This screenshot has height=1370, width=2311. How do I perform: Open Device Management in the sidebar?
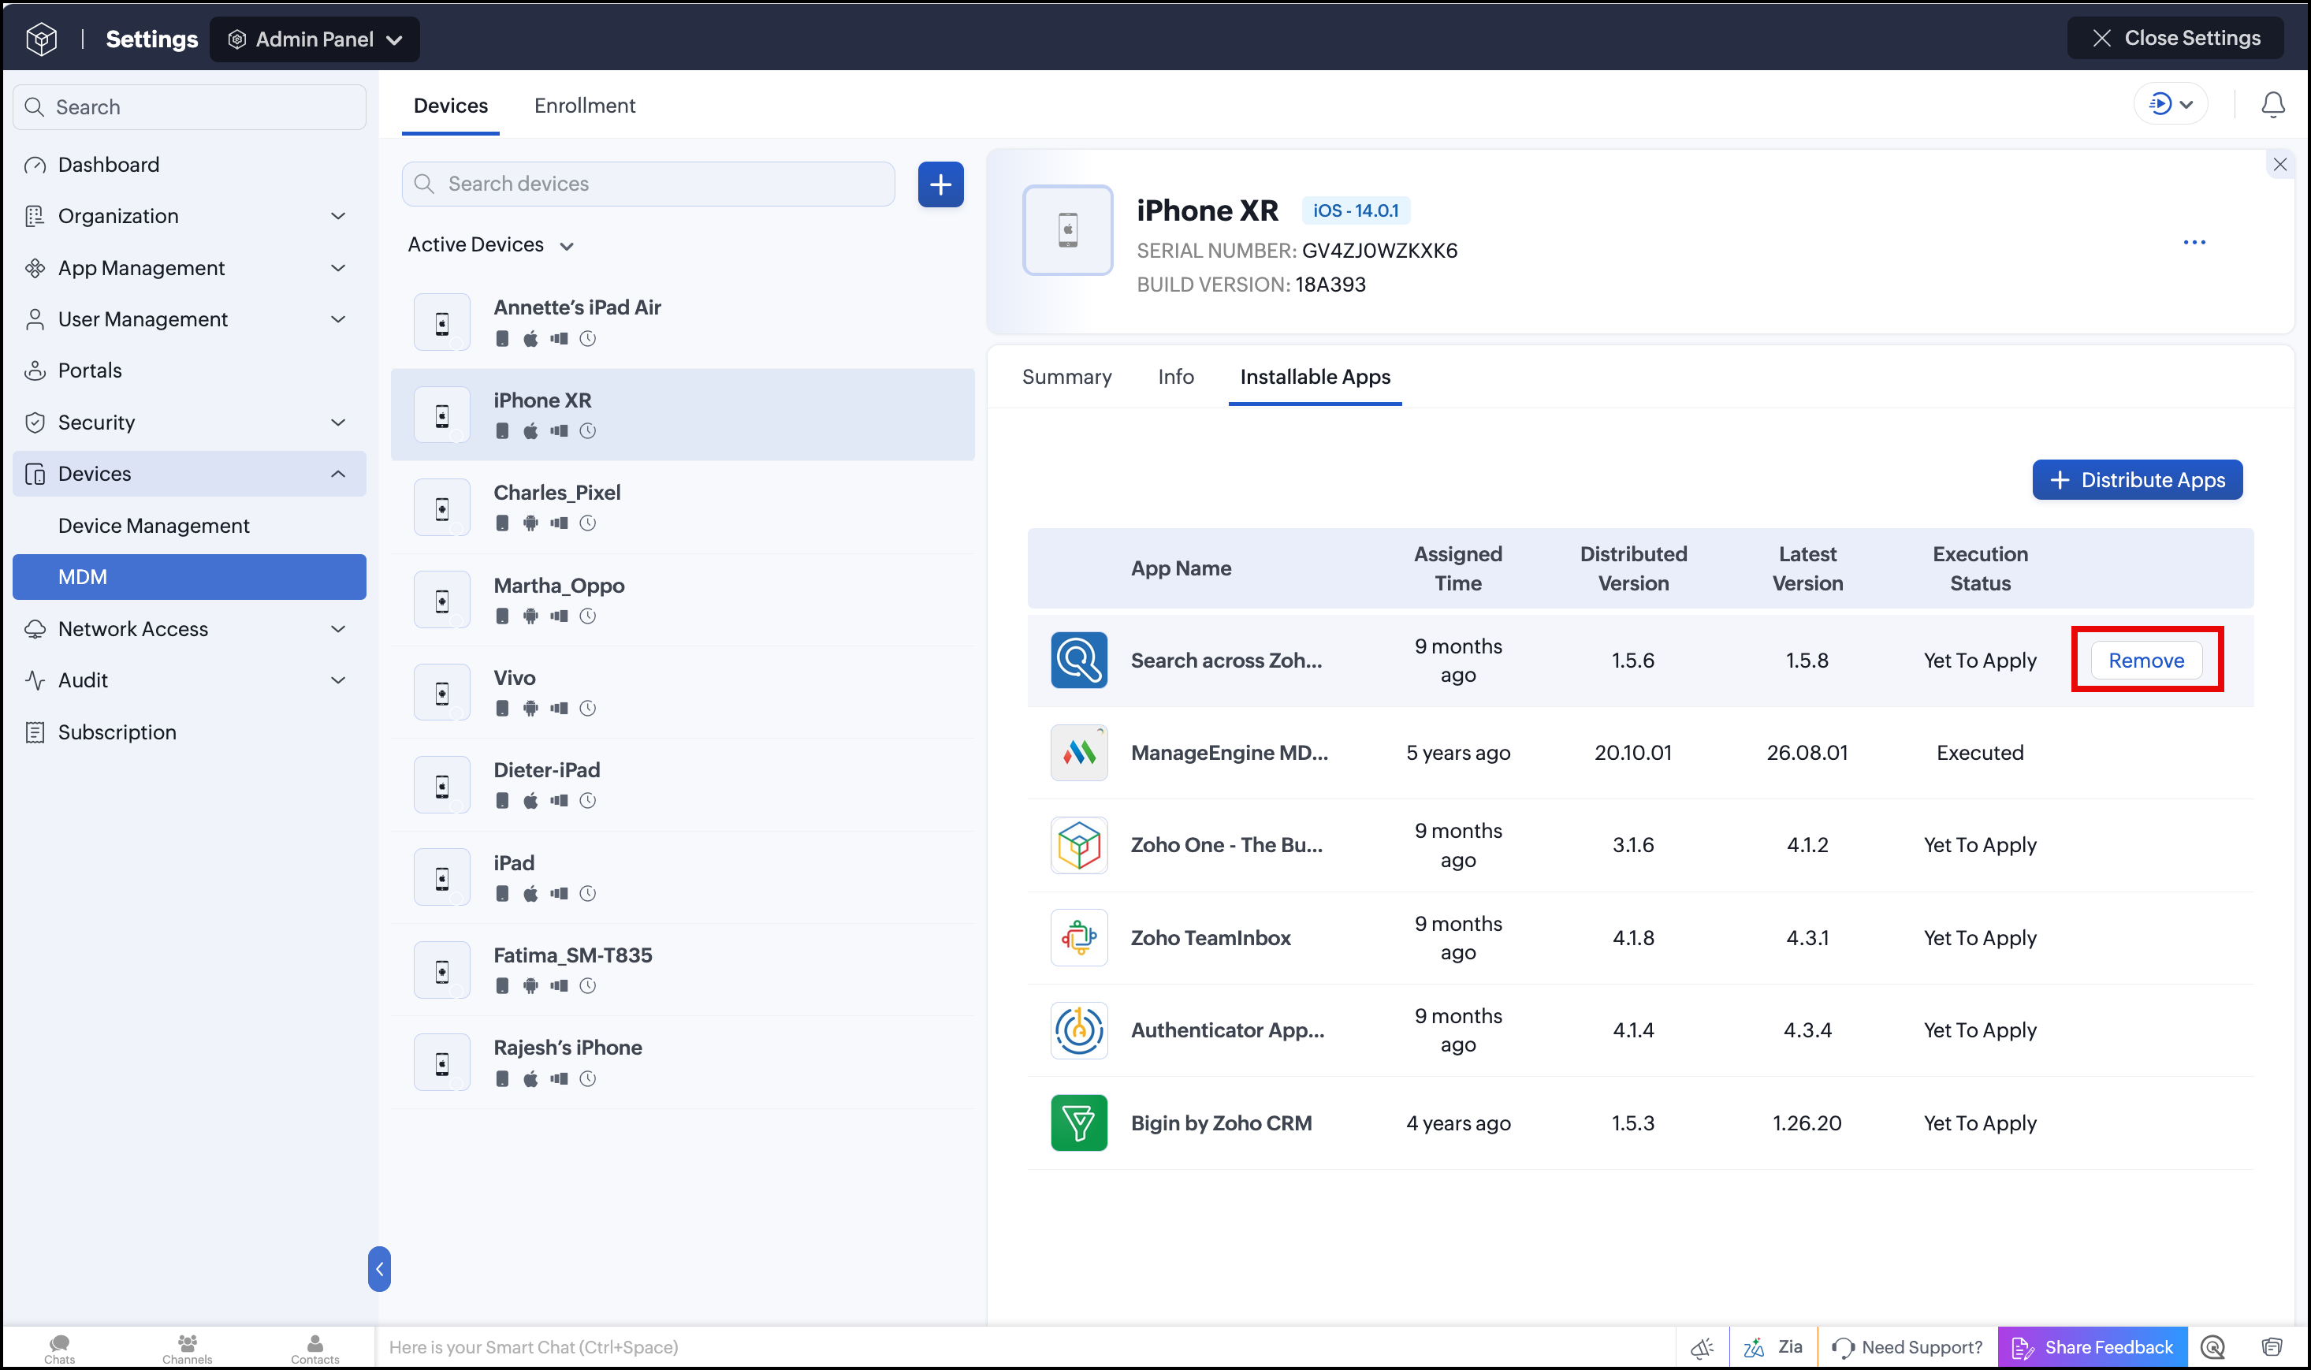[189, 525]
